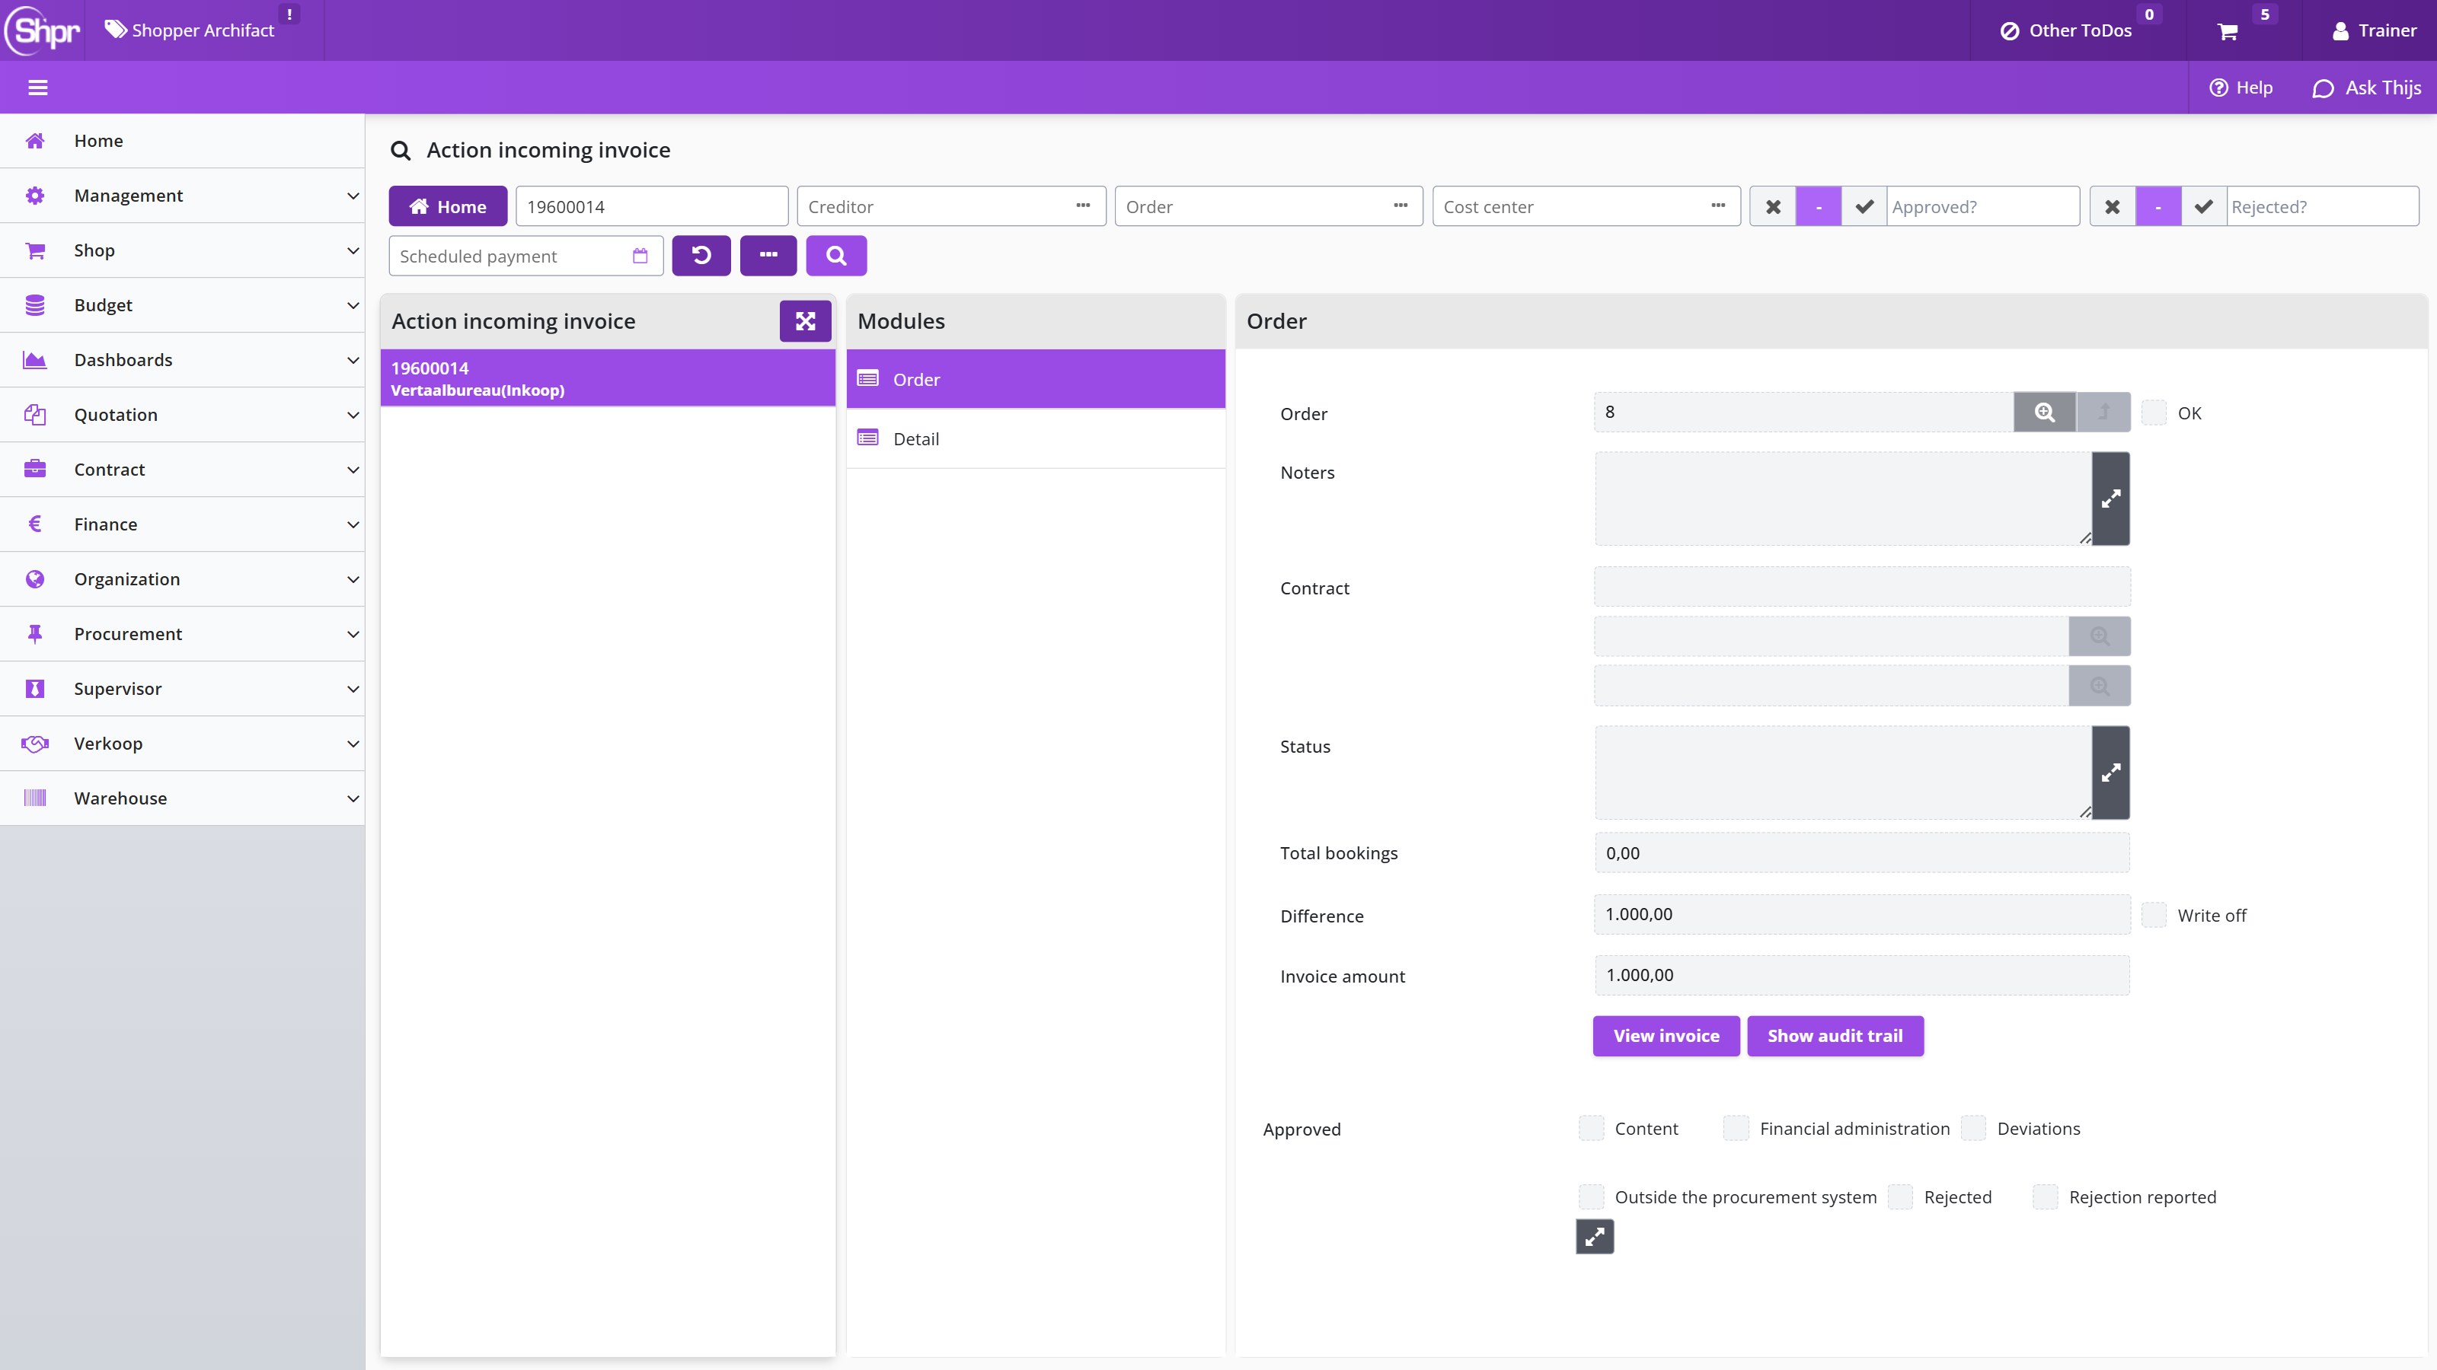Open the Cost center filter dropdown
Screen dimensions: 2437x1370
[1718, 206]
